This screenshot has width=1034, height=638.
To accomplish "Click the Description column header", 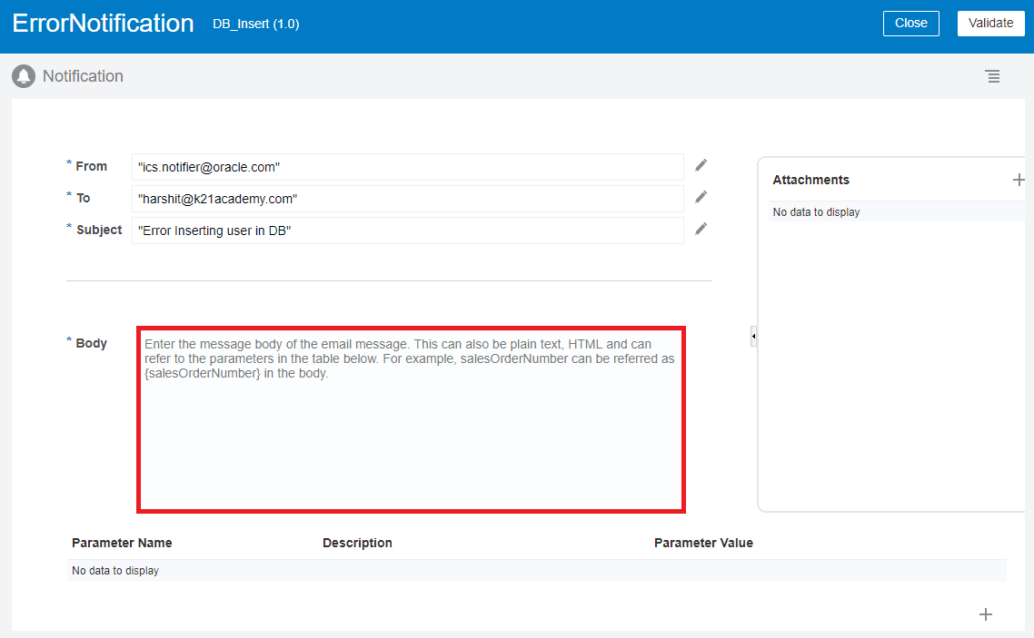I will 357,543.
